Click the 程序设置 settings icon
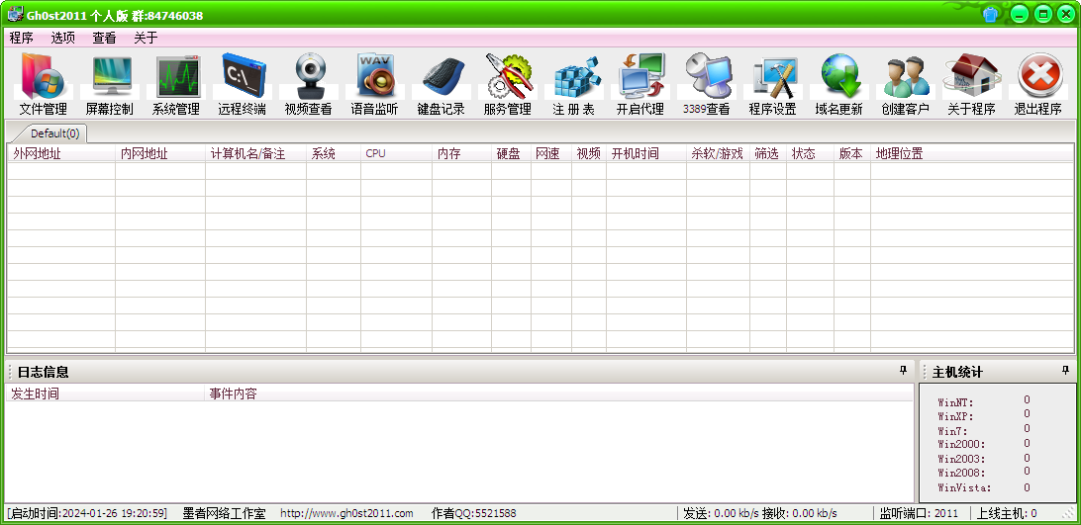 773,84
